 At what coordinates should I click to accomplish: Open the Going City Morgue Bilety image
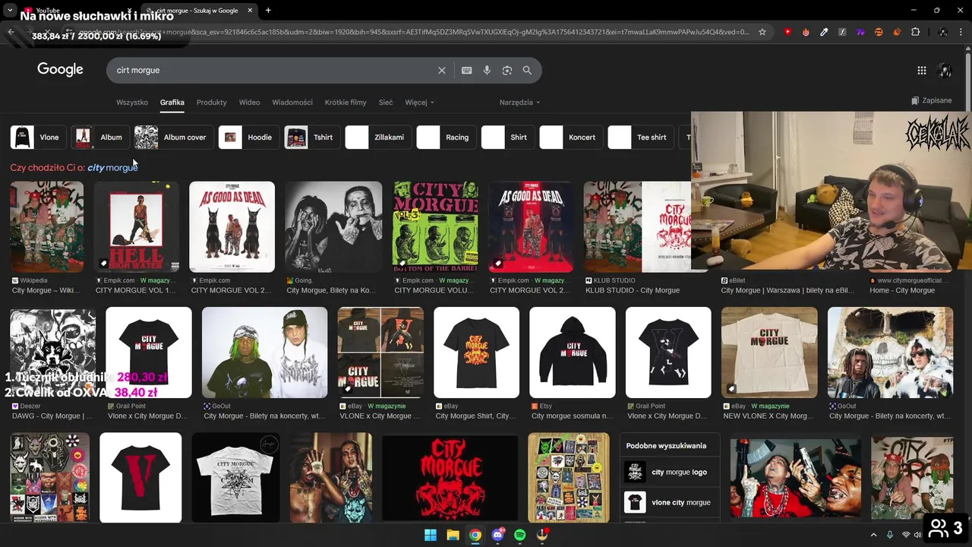coord(333,226)
